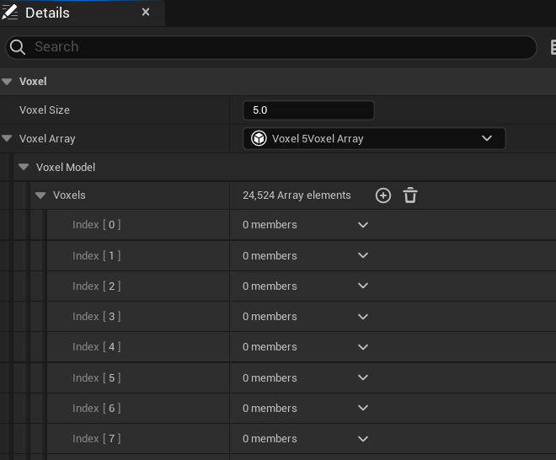Open the Index 2 element options chevron

(x=363, y=286)
